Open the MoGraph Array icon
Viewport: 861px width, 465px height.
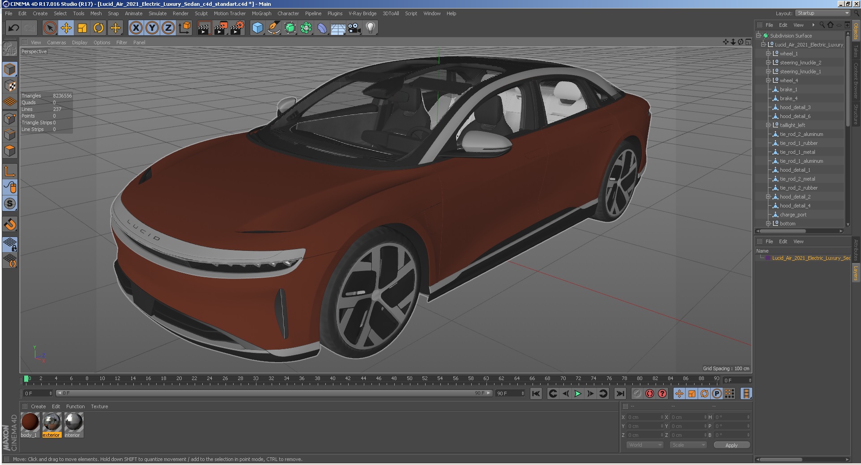pyautogui.click(x=306, y=28)
